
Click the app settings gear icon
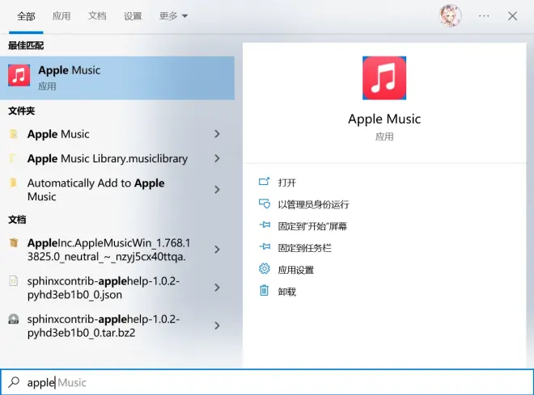point(265,269)
